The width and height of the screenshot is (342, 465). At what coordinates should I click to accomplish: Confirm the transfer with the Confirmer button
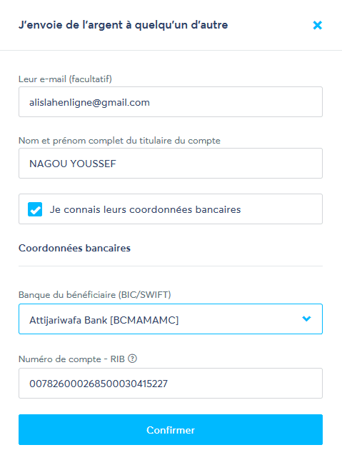point(171,429)
